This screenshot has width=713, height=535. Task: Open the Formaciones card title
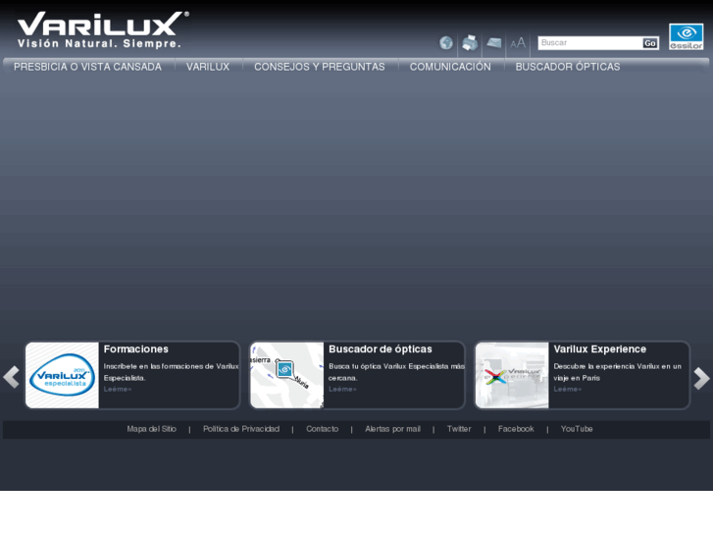click(136, 349)
